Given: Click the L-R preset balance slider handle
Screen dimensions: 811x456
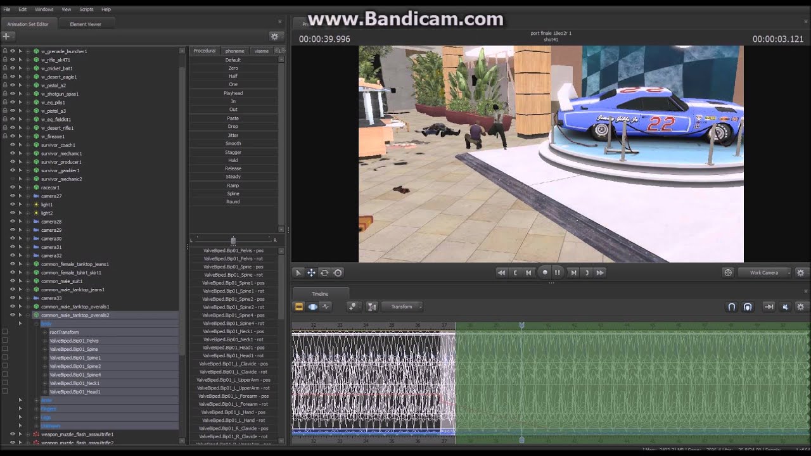Looking at the screenshot, I should pos(233,241).
